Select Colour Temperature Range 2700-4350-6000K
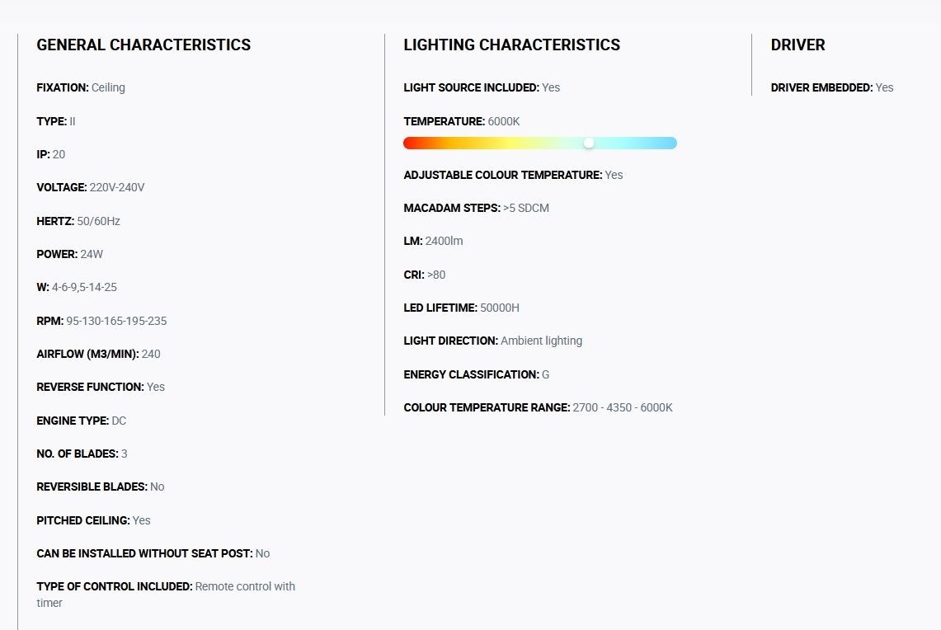 (539, 407)
